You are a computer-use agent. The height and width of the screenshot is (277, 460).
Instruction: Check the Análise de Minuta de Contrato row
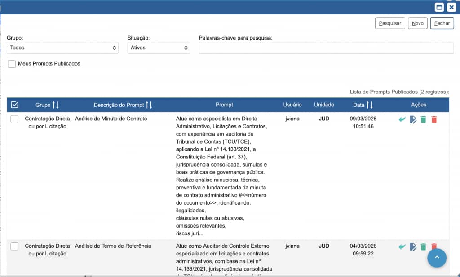pyautogui.click(x=14, y=119)
